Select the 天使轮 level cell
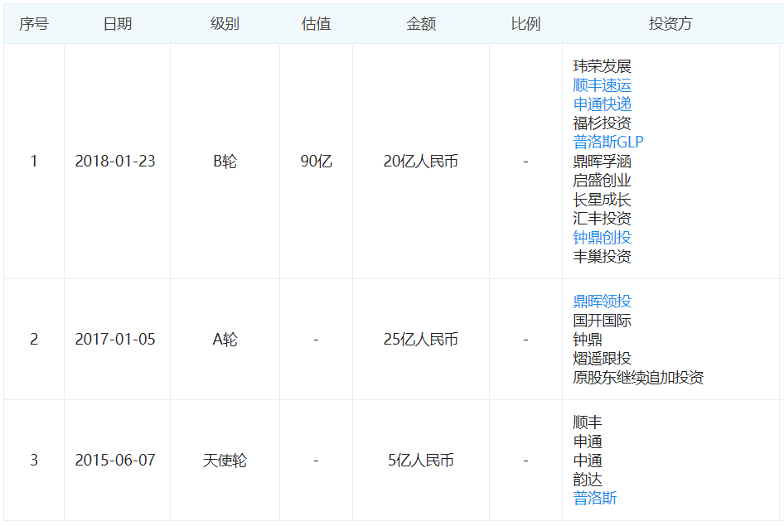Viewport: 784px width, 526px height. pyautogui.click(x=225, y=460)
